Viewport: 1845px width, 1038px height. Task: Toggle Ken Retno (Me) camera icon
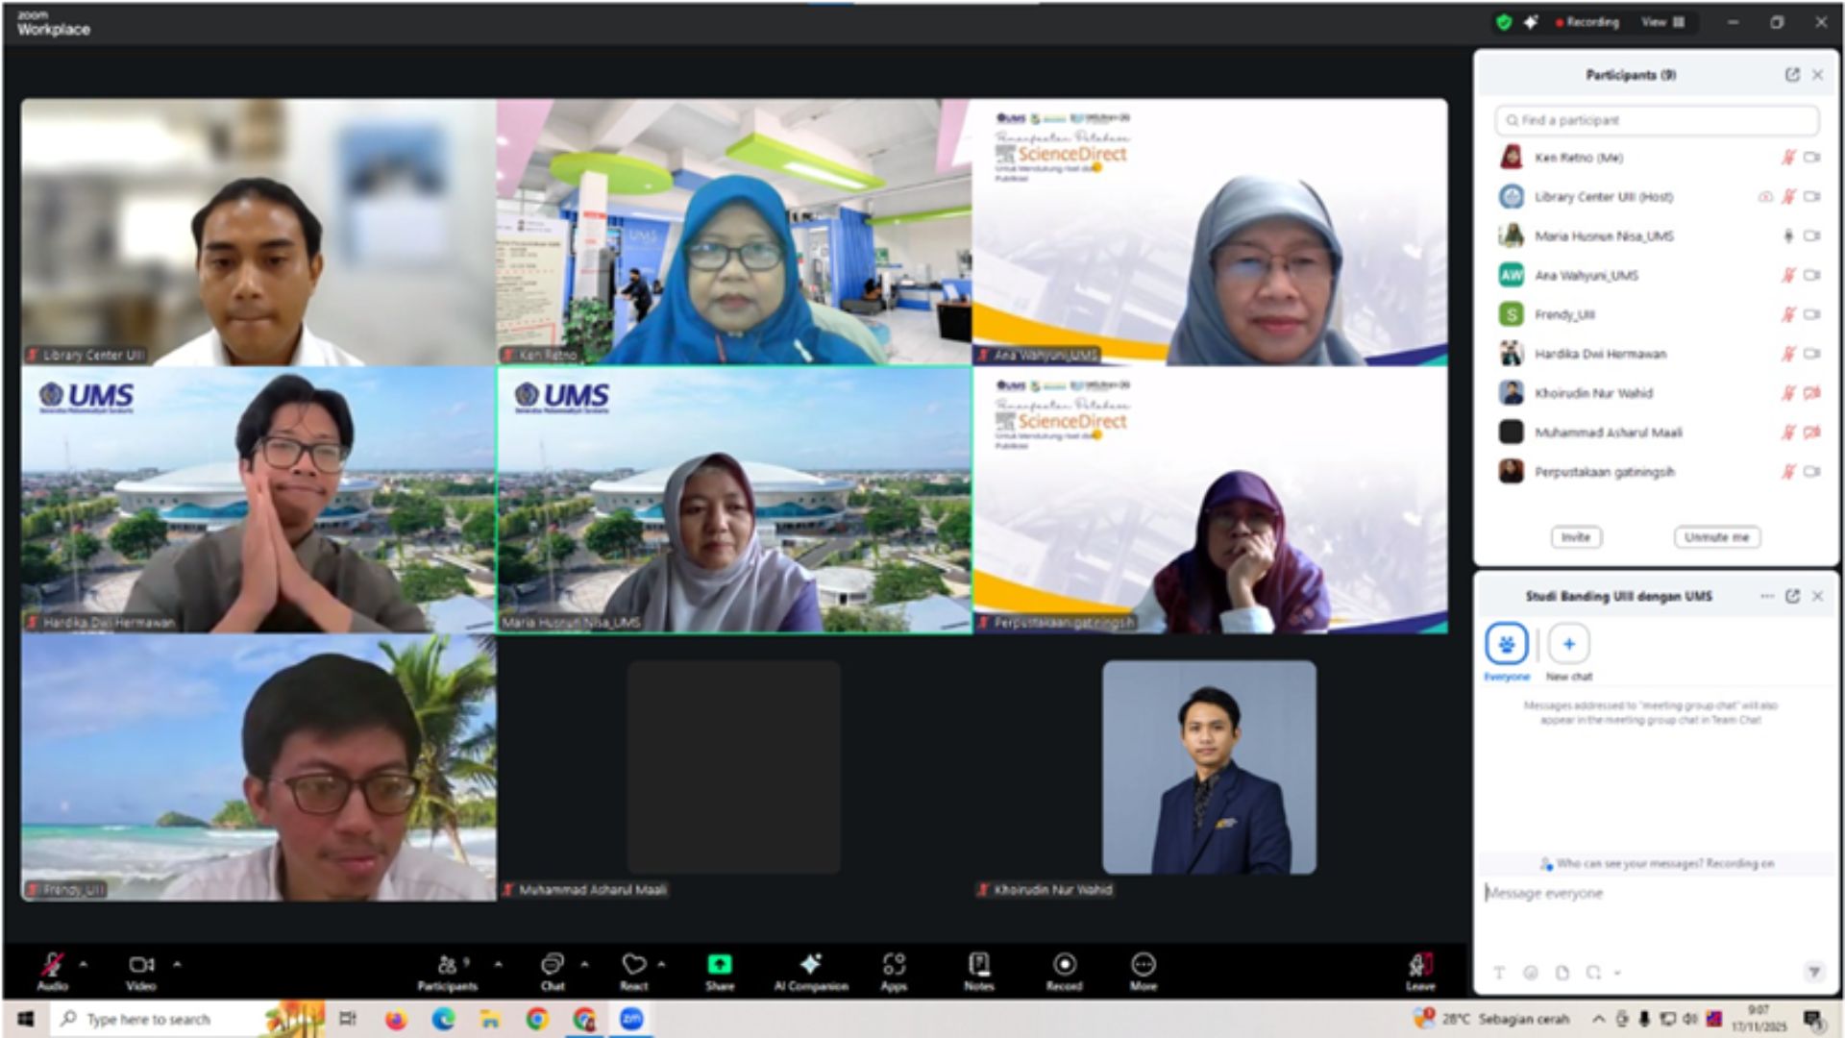[1811, 158]
